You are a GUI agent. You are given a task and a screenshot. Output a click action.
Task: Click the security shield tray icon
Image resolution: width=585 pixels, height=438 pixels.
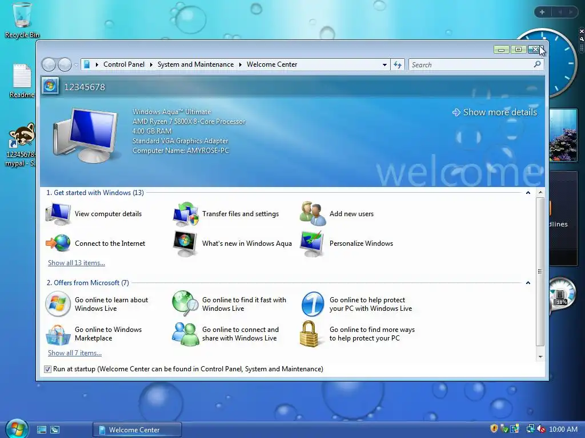pos(494,429)
